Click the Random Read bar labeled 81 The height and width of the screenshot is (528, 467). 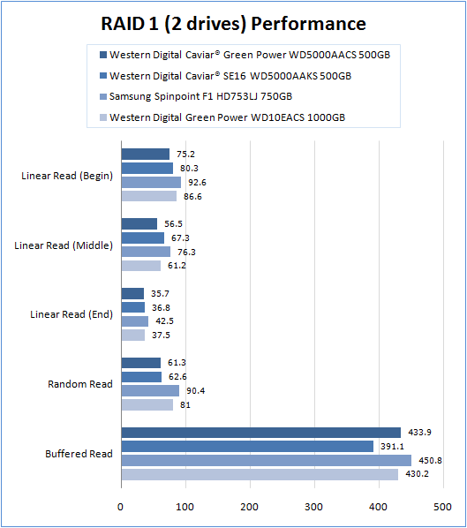[147, 404]
